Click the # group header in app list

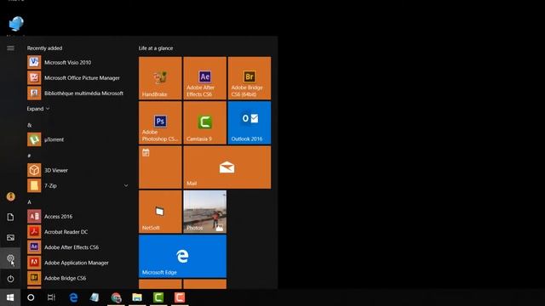(29, 156)
